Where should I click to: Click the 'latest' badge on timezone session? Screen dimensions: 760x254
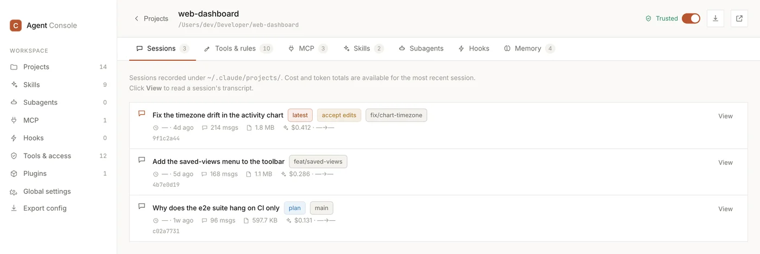point(300,115)
